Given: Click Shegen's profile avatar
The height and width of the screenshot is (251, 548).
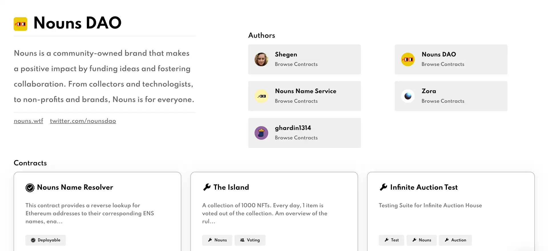Looking at the screenshot, I should pos(261,59).
